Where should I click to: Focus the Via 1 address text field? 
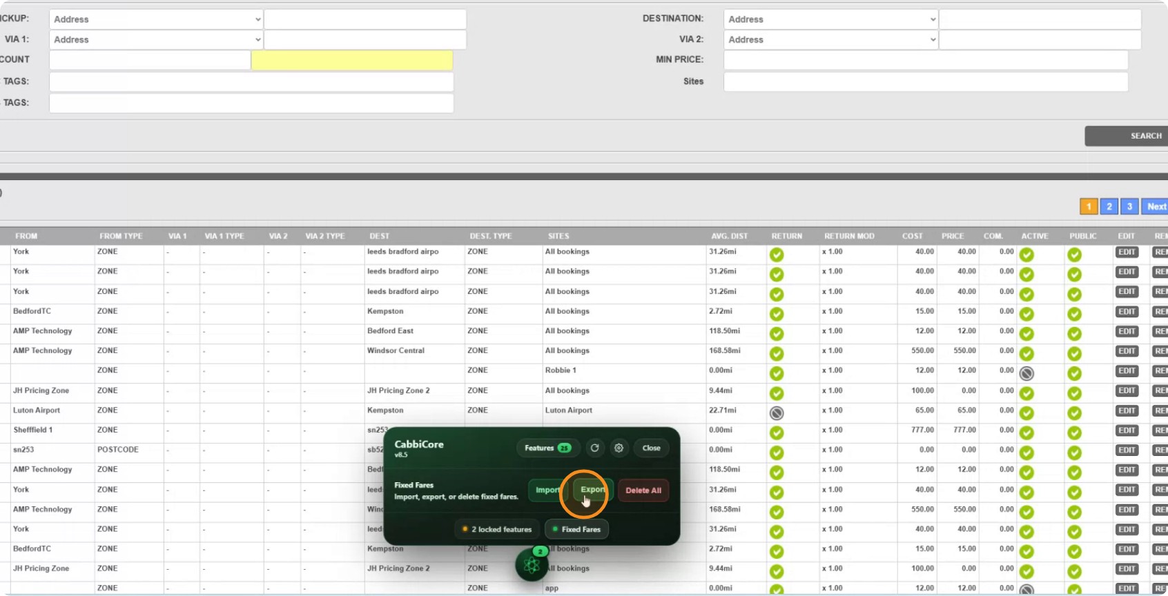pyautogui.click(x=365, y=39)
